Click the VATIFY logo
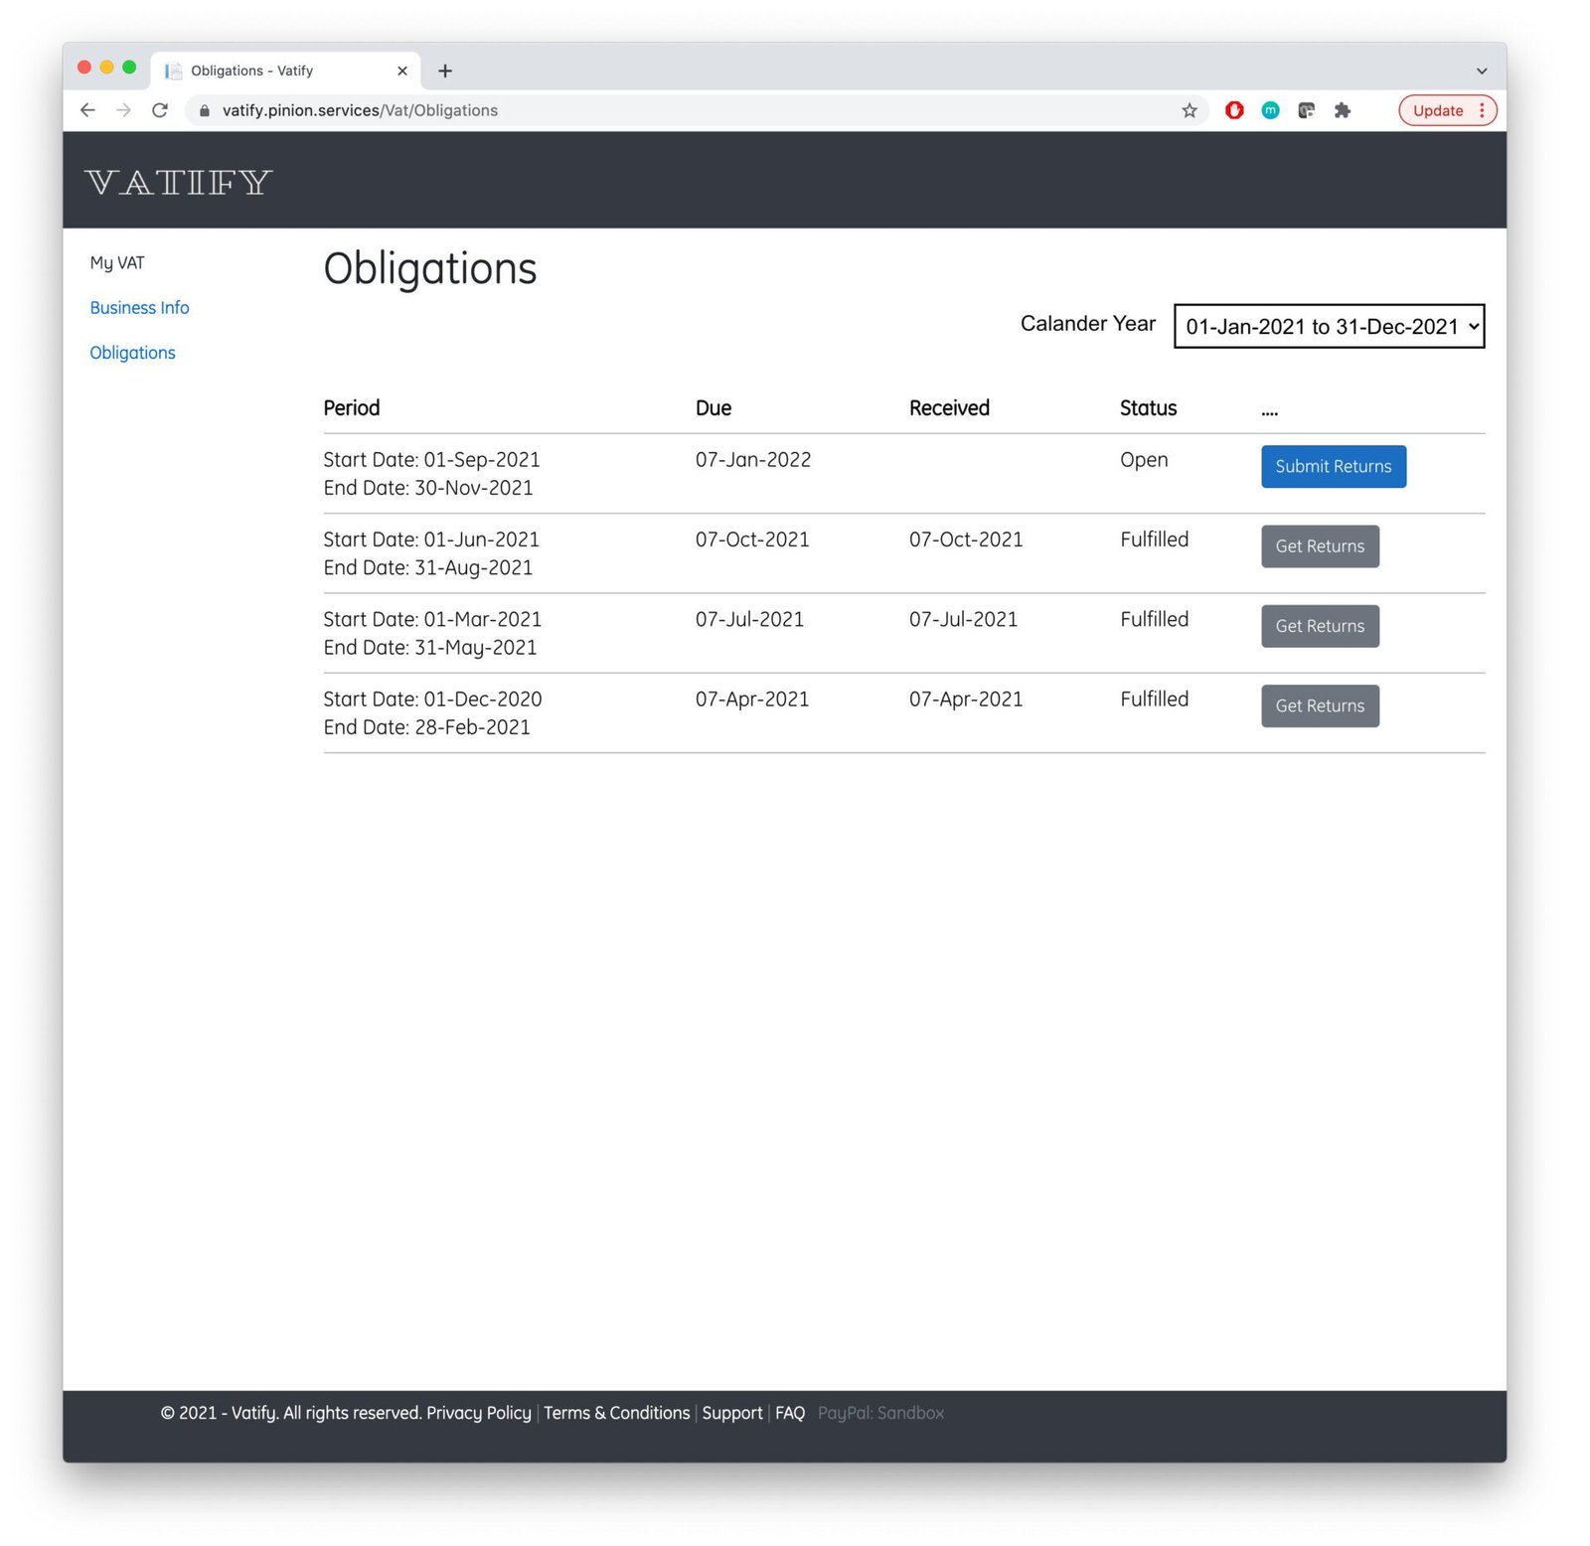The width and height of the screenshot is (1590, 1546). pos(179,182)
